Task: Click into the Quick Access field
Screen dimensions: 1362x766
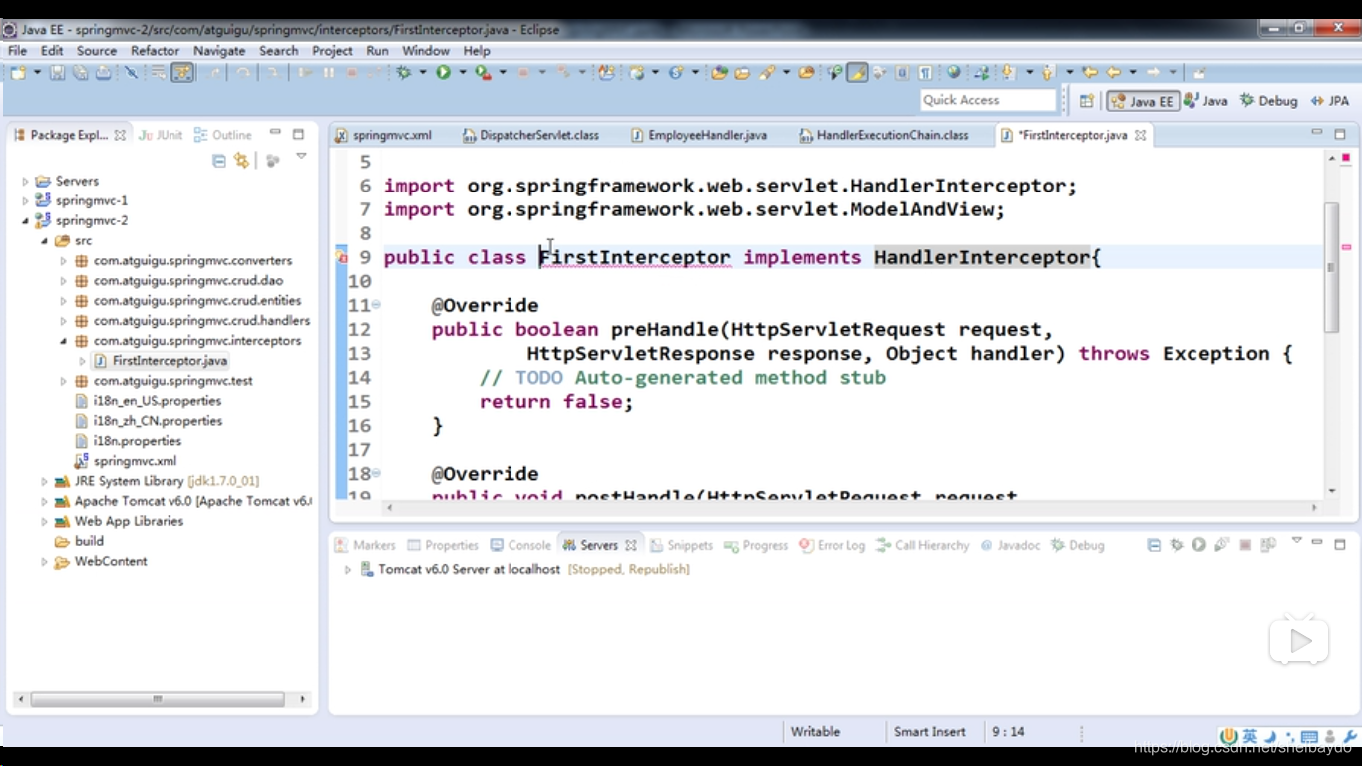Action: coord(988,100)
